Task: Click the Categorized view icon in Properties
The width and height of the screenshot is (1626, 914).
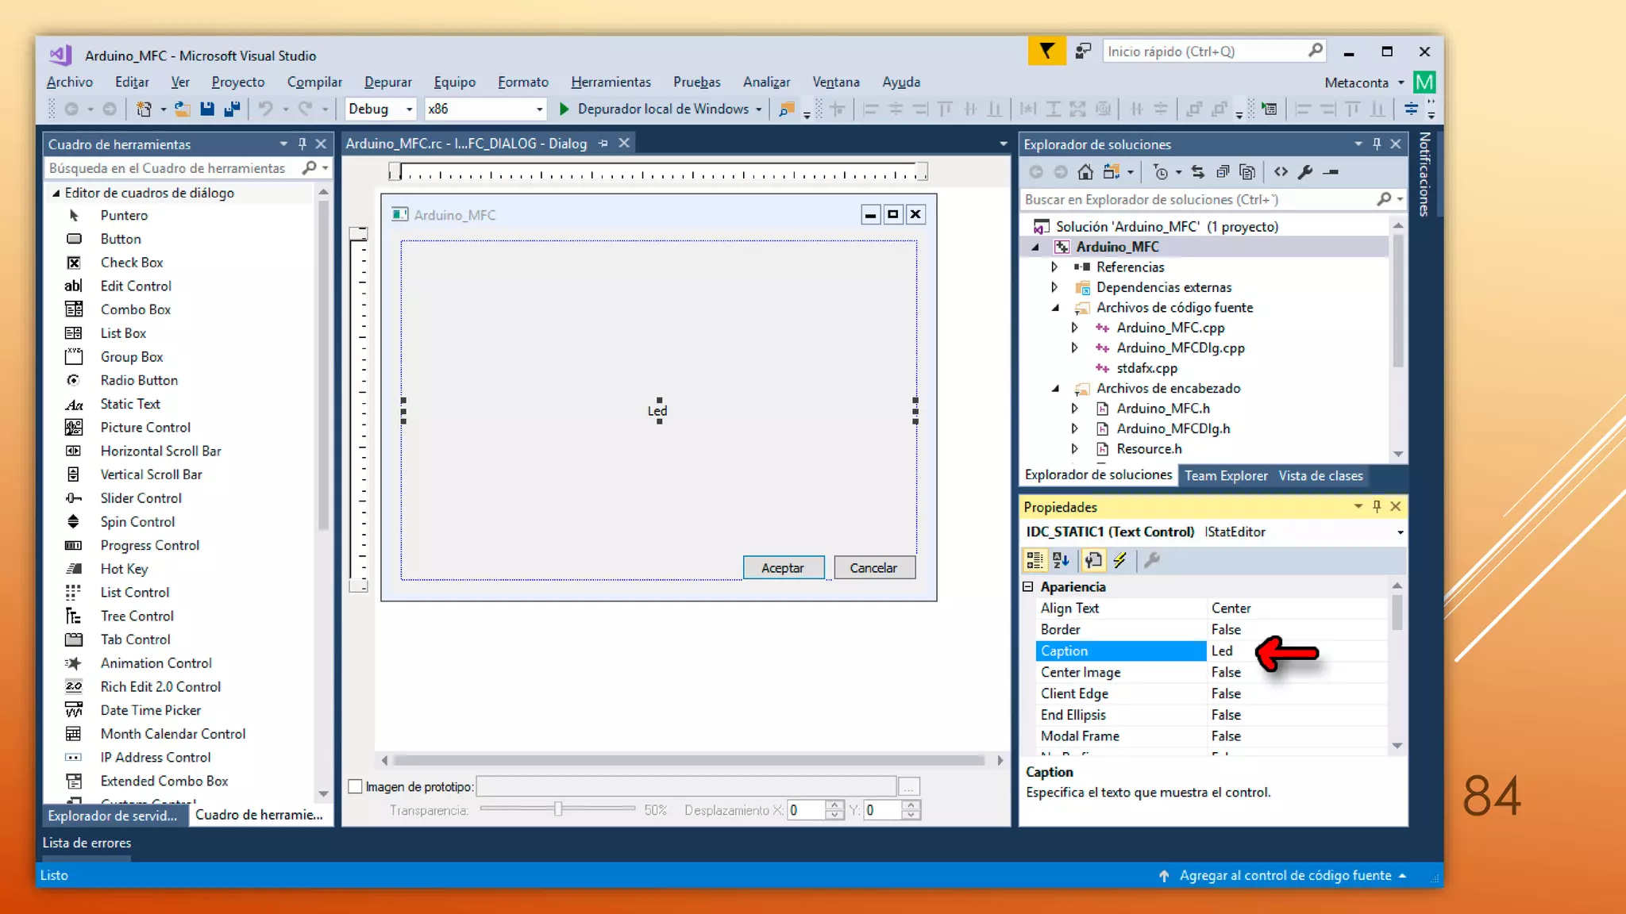Action: click(1035, 561)
